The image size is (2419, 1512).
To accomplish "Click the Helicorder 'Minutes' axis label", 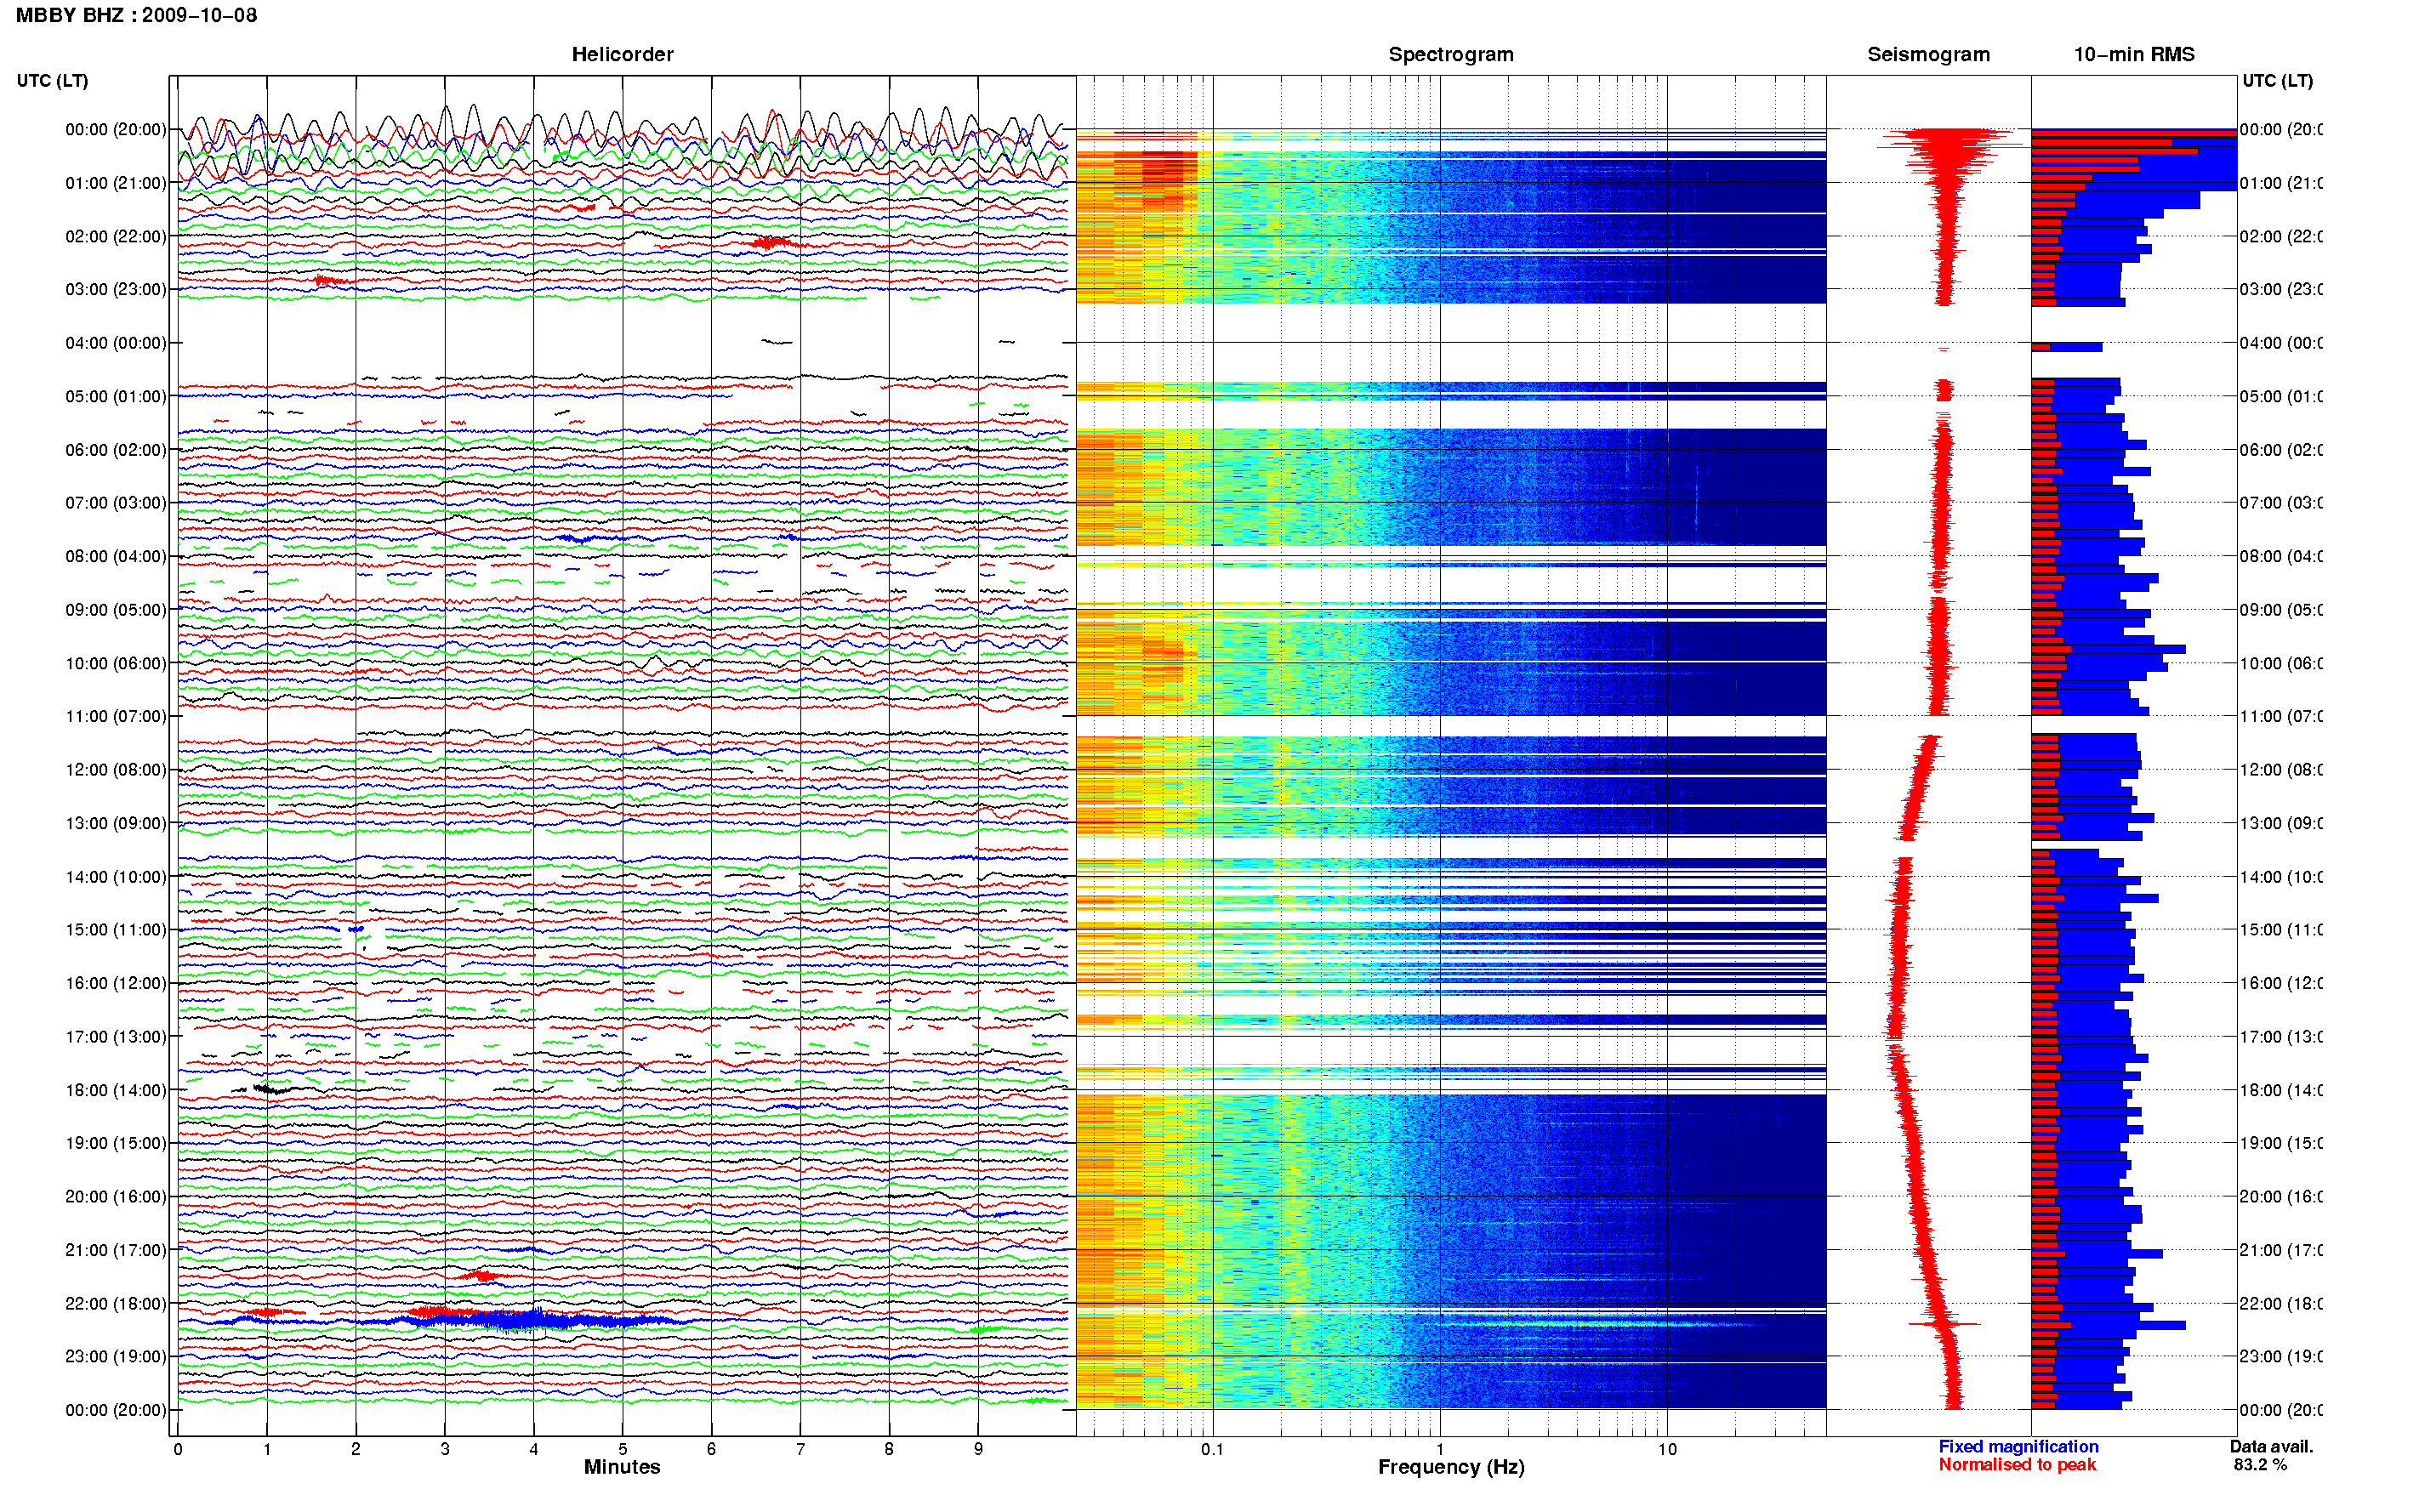I will [622, 1467].
